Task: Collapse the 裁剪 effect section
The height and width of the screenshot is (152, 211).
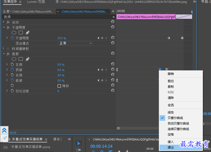Action: (4, 54)
